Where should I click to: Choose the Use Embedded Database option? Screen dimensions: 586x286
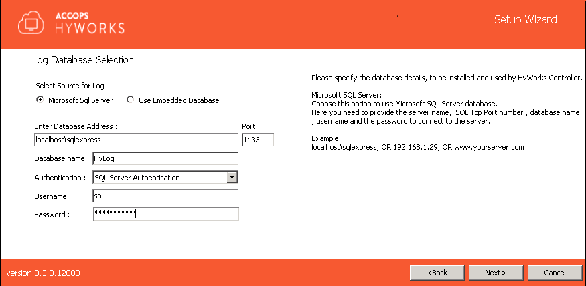pos(130,100)
